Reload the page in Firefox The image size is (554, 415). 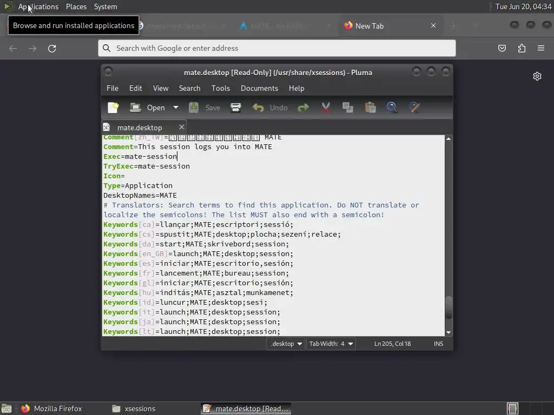[x=52, y=48]
